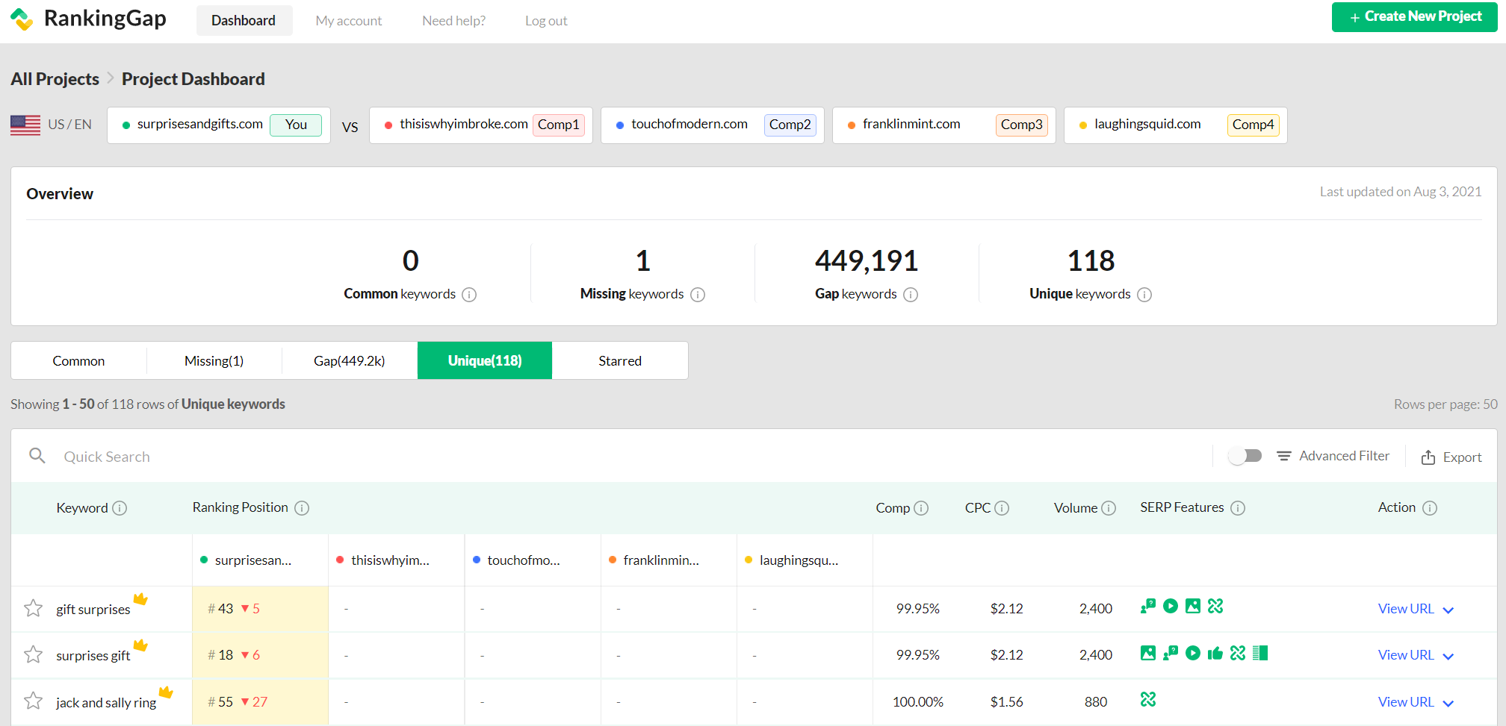Expand View URL dropdown for 'jack and sally ring'
The height and width of the screenshot is (726, 1506).
coord(1448,704)
